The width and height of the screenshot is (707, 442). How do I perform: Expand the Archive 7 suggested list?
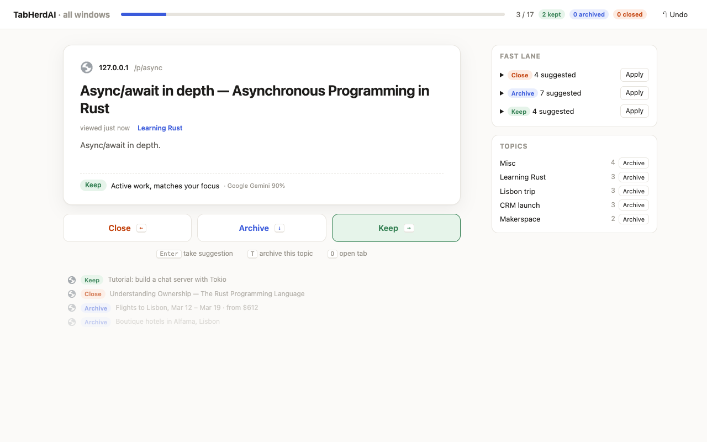point(502,93)
